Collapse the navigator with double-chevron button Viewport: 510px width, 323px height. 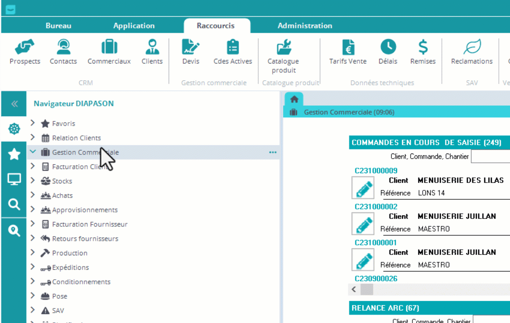[14, 104]
